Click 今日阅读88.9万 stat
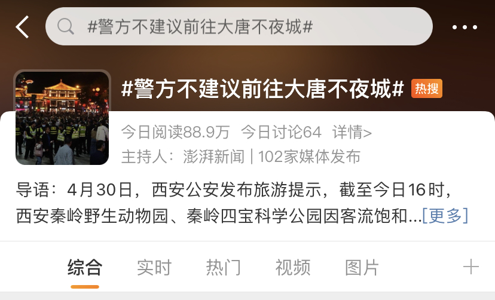Viewport: 495px width, 300px height. [176, 132]
